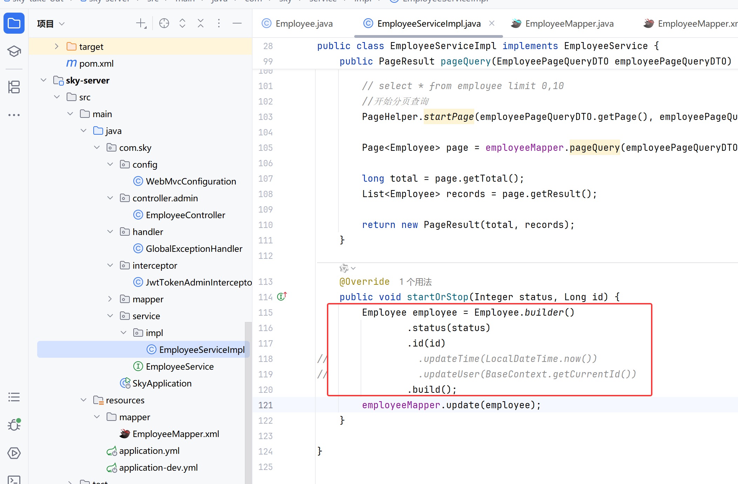Click the pageQuery call on line 105

click(x=595, y=148)
